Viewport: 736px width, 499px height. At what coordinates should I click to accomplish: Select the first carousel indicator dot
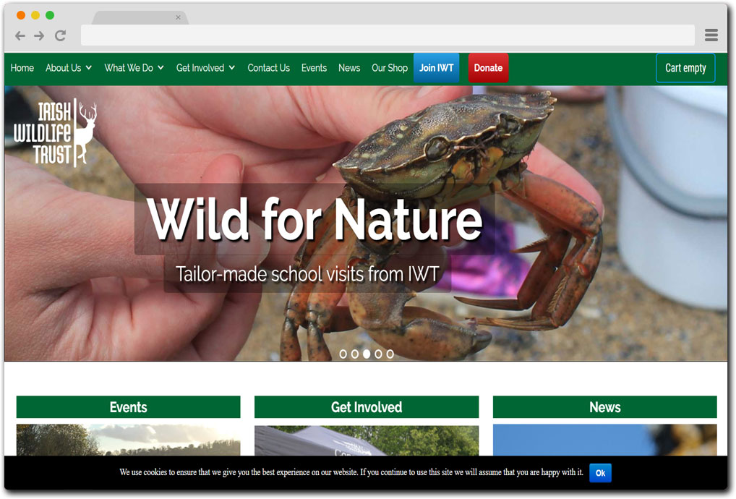[x=343, y=354]
